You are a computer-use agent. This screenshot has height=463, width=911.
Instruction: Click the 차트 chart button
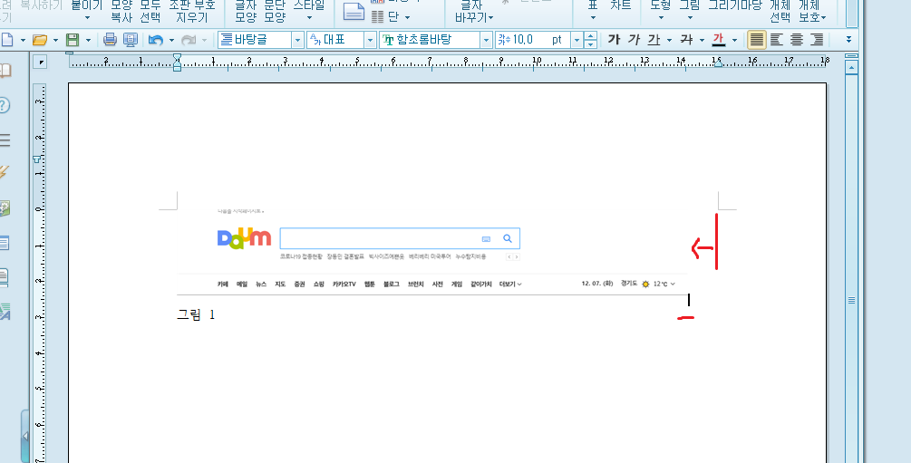point(621,5)
